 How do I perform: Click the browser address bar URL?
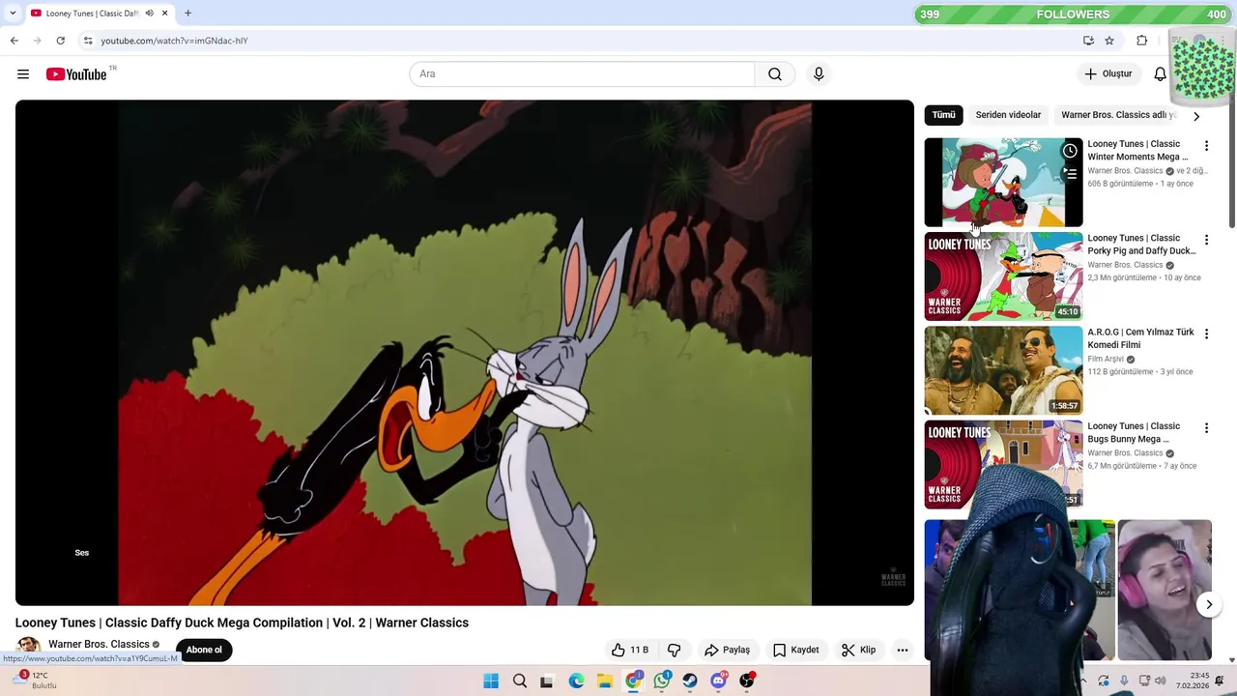(174, 41)
